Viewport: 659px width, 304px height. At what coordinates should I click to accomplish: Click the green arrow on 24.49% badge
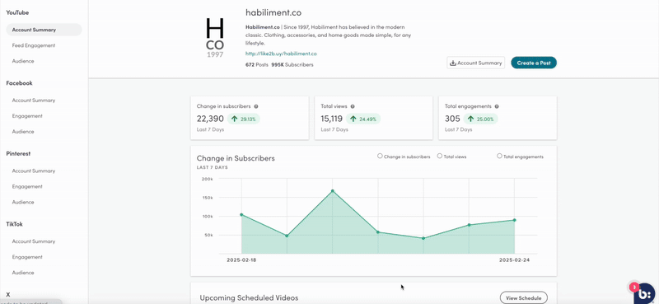353,119
